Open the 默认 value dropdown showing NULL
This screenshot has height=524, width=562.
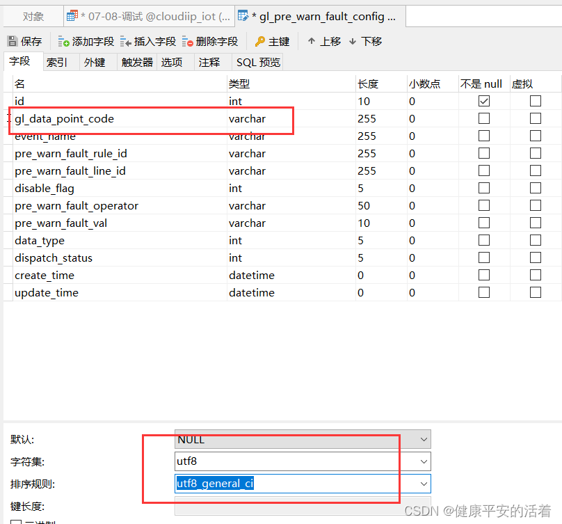pos(423,439)
